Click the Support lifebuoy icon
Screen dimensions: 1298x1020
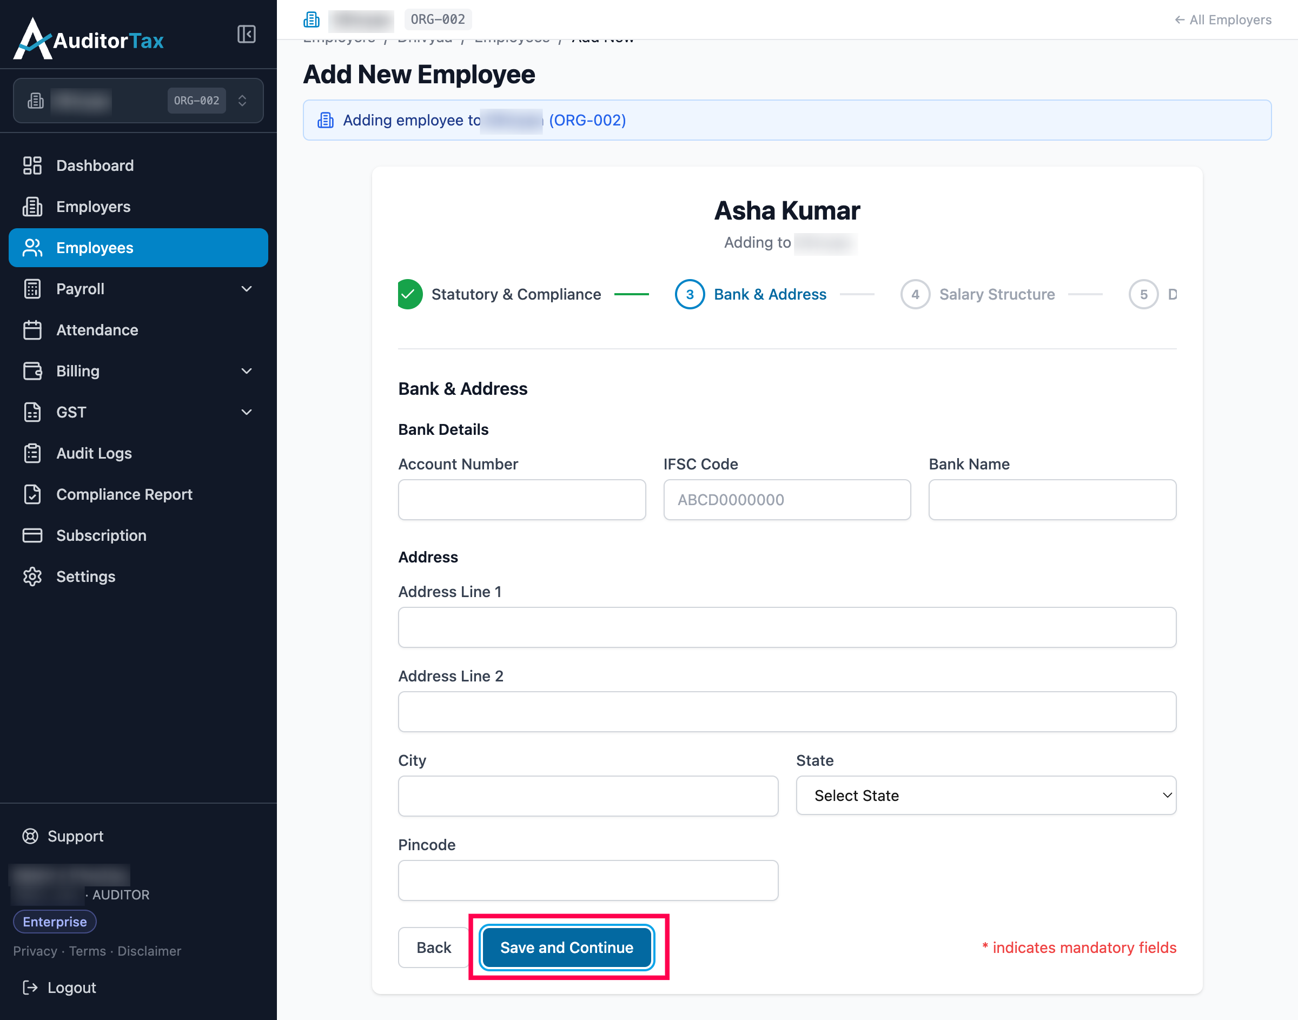30,836
